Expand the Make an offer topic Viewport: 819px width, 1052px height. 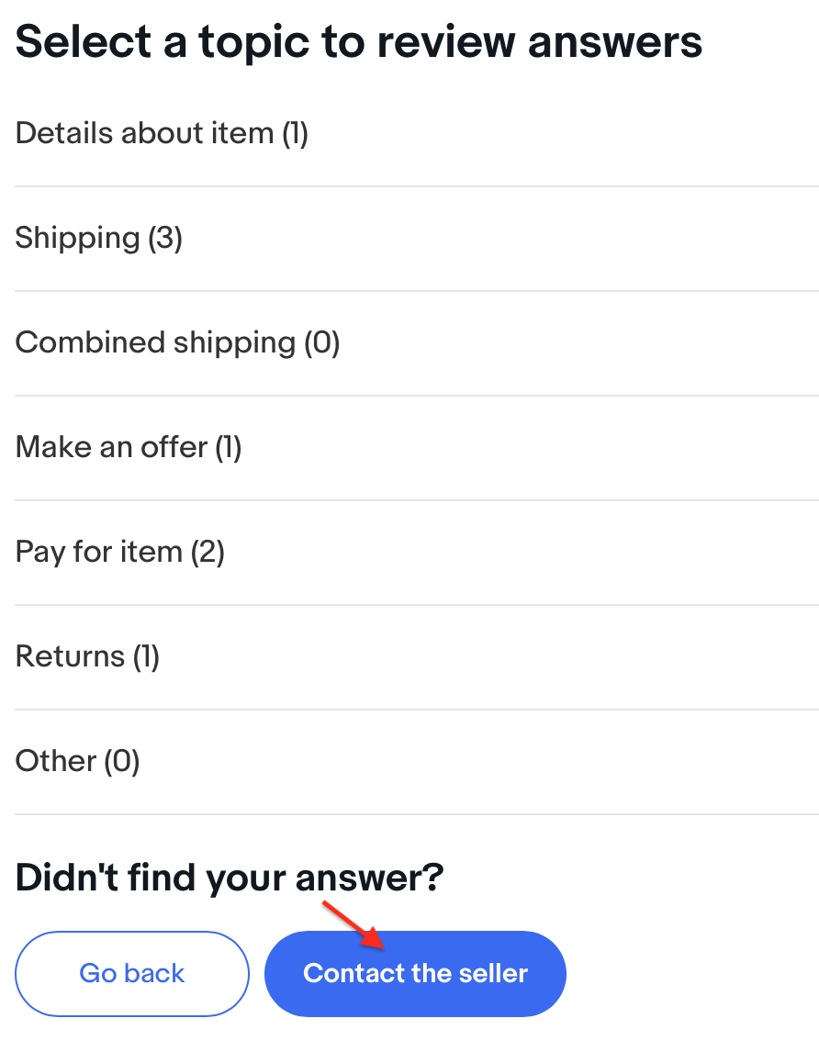pos(129,448)
